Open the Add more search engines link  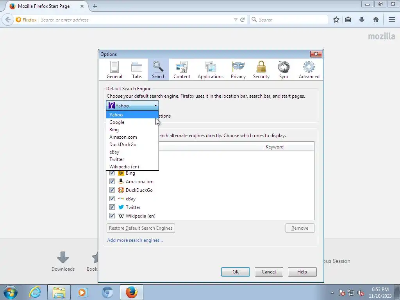135,240
